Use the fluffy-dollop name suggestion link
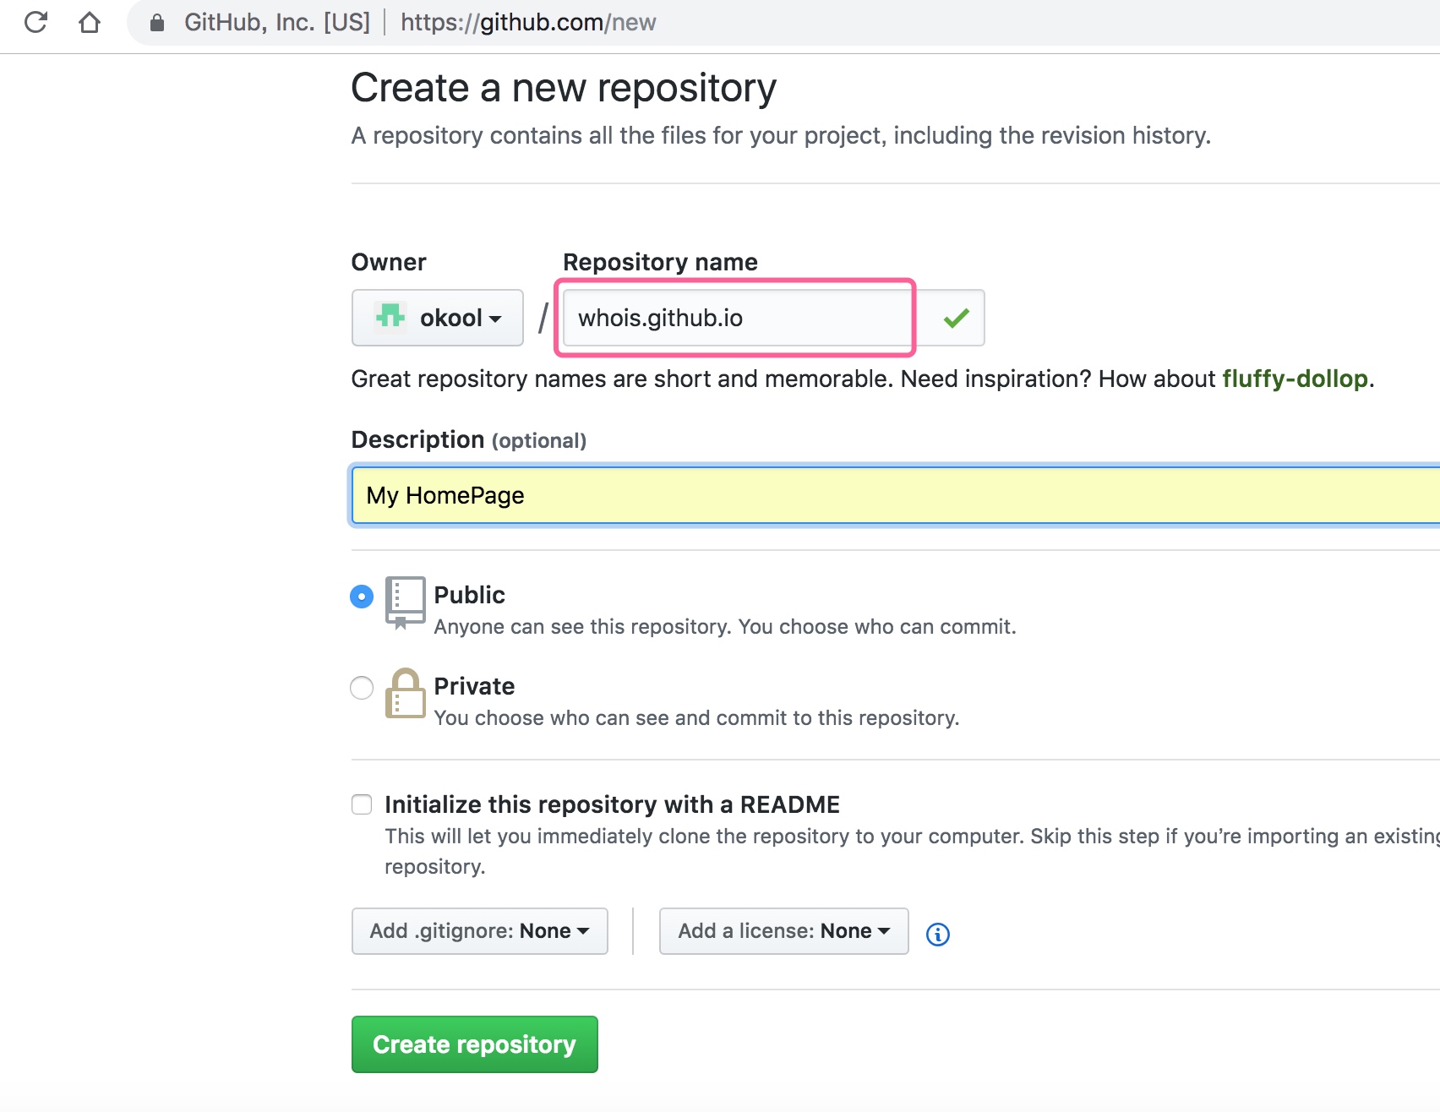The width and height of the screenshot is (1440, 1112). (1295, 379)
